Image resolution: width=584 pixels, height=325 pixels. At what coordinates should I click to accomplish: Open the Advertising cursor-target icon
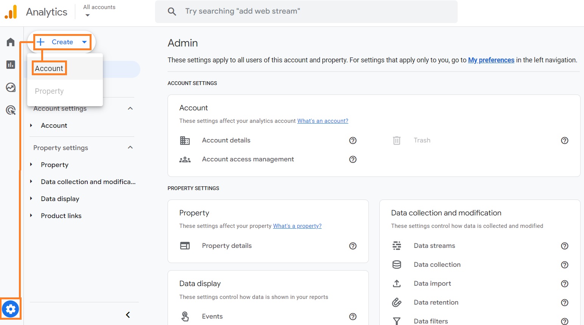pos(11,110)
